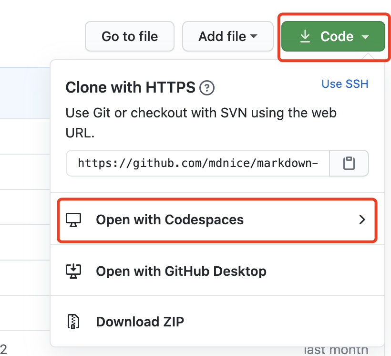Choose Open with GitHub Desktop
The image size is (391, 356).
click(181, 271)
